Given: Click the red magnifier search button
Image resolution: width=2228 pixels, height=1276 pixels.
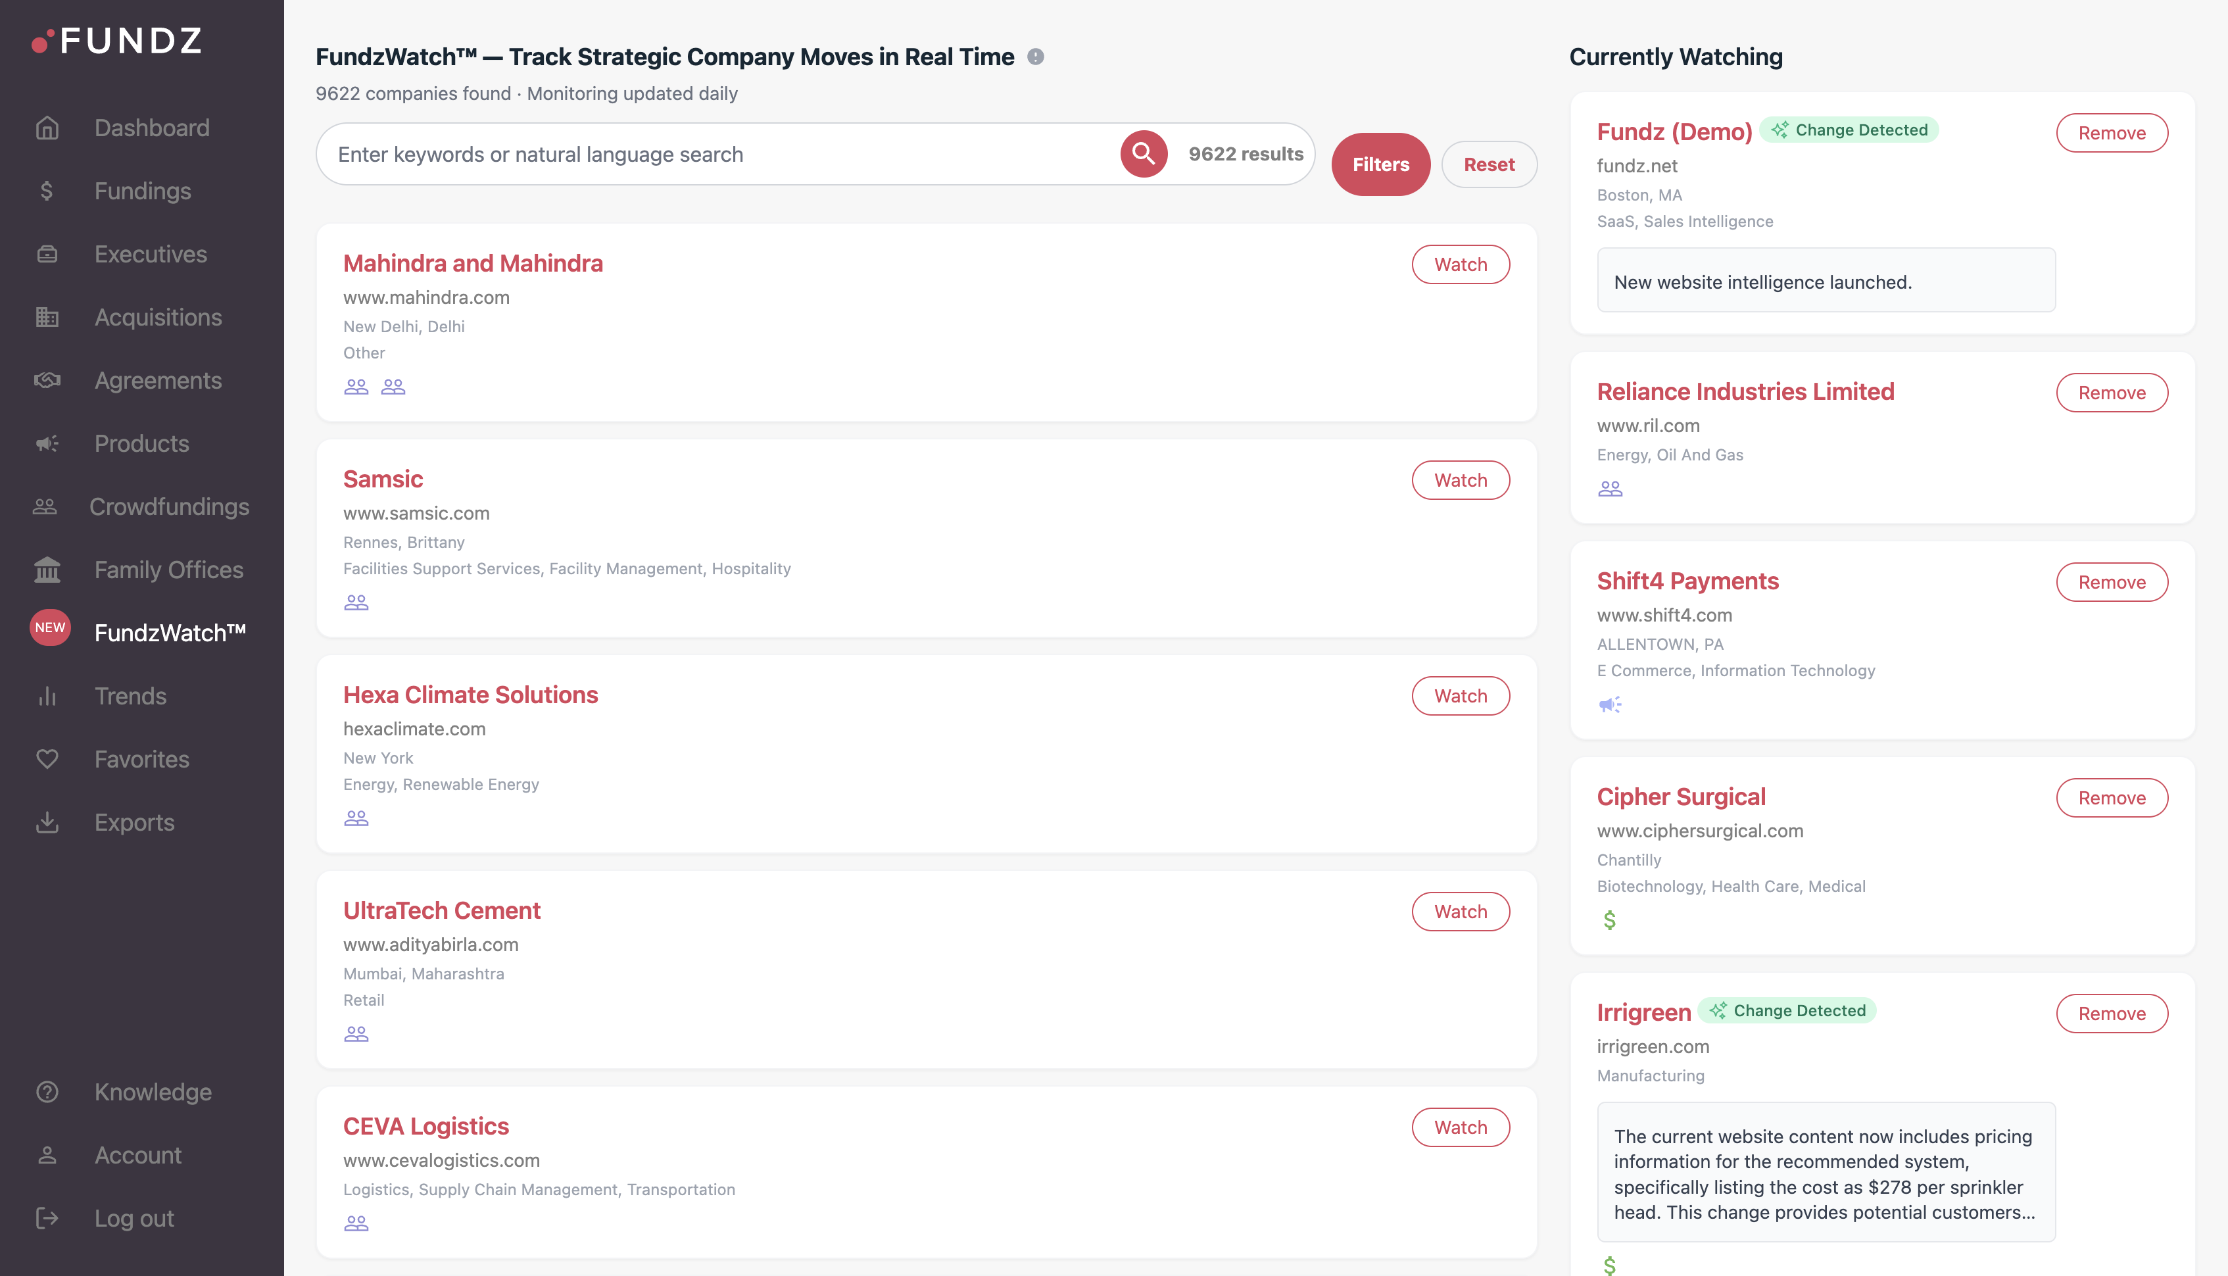Looking at the screenshot, I should [1144, 155].
